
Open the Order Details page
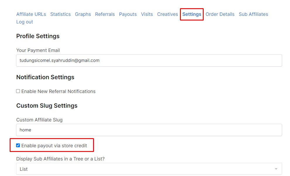pos(220,14)
